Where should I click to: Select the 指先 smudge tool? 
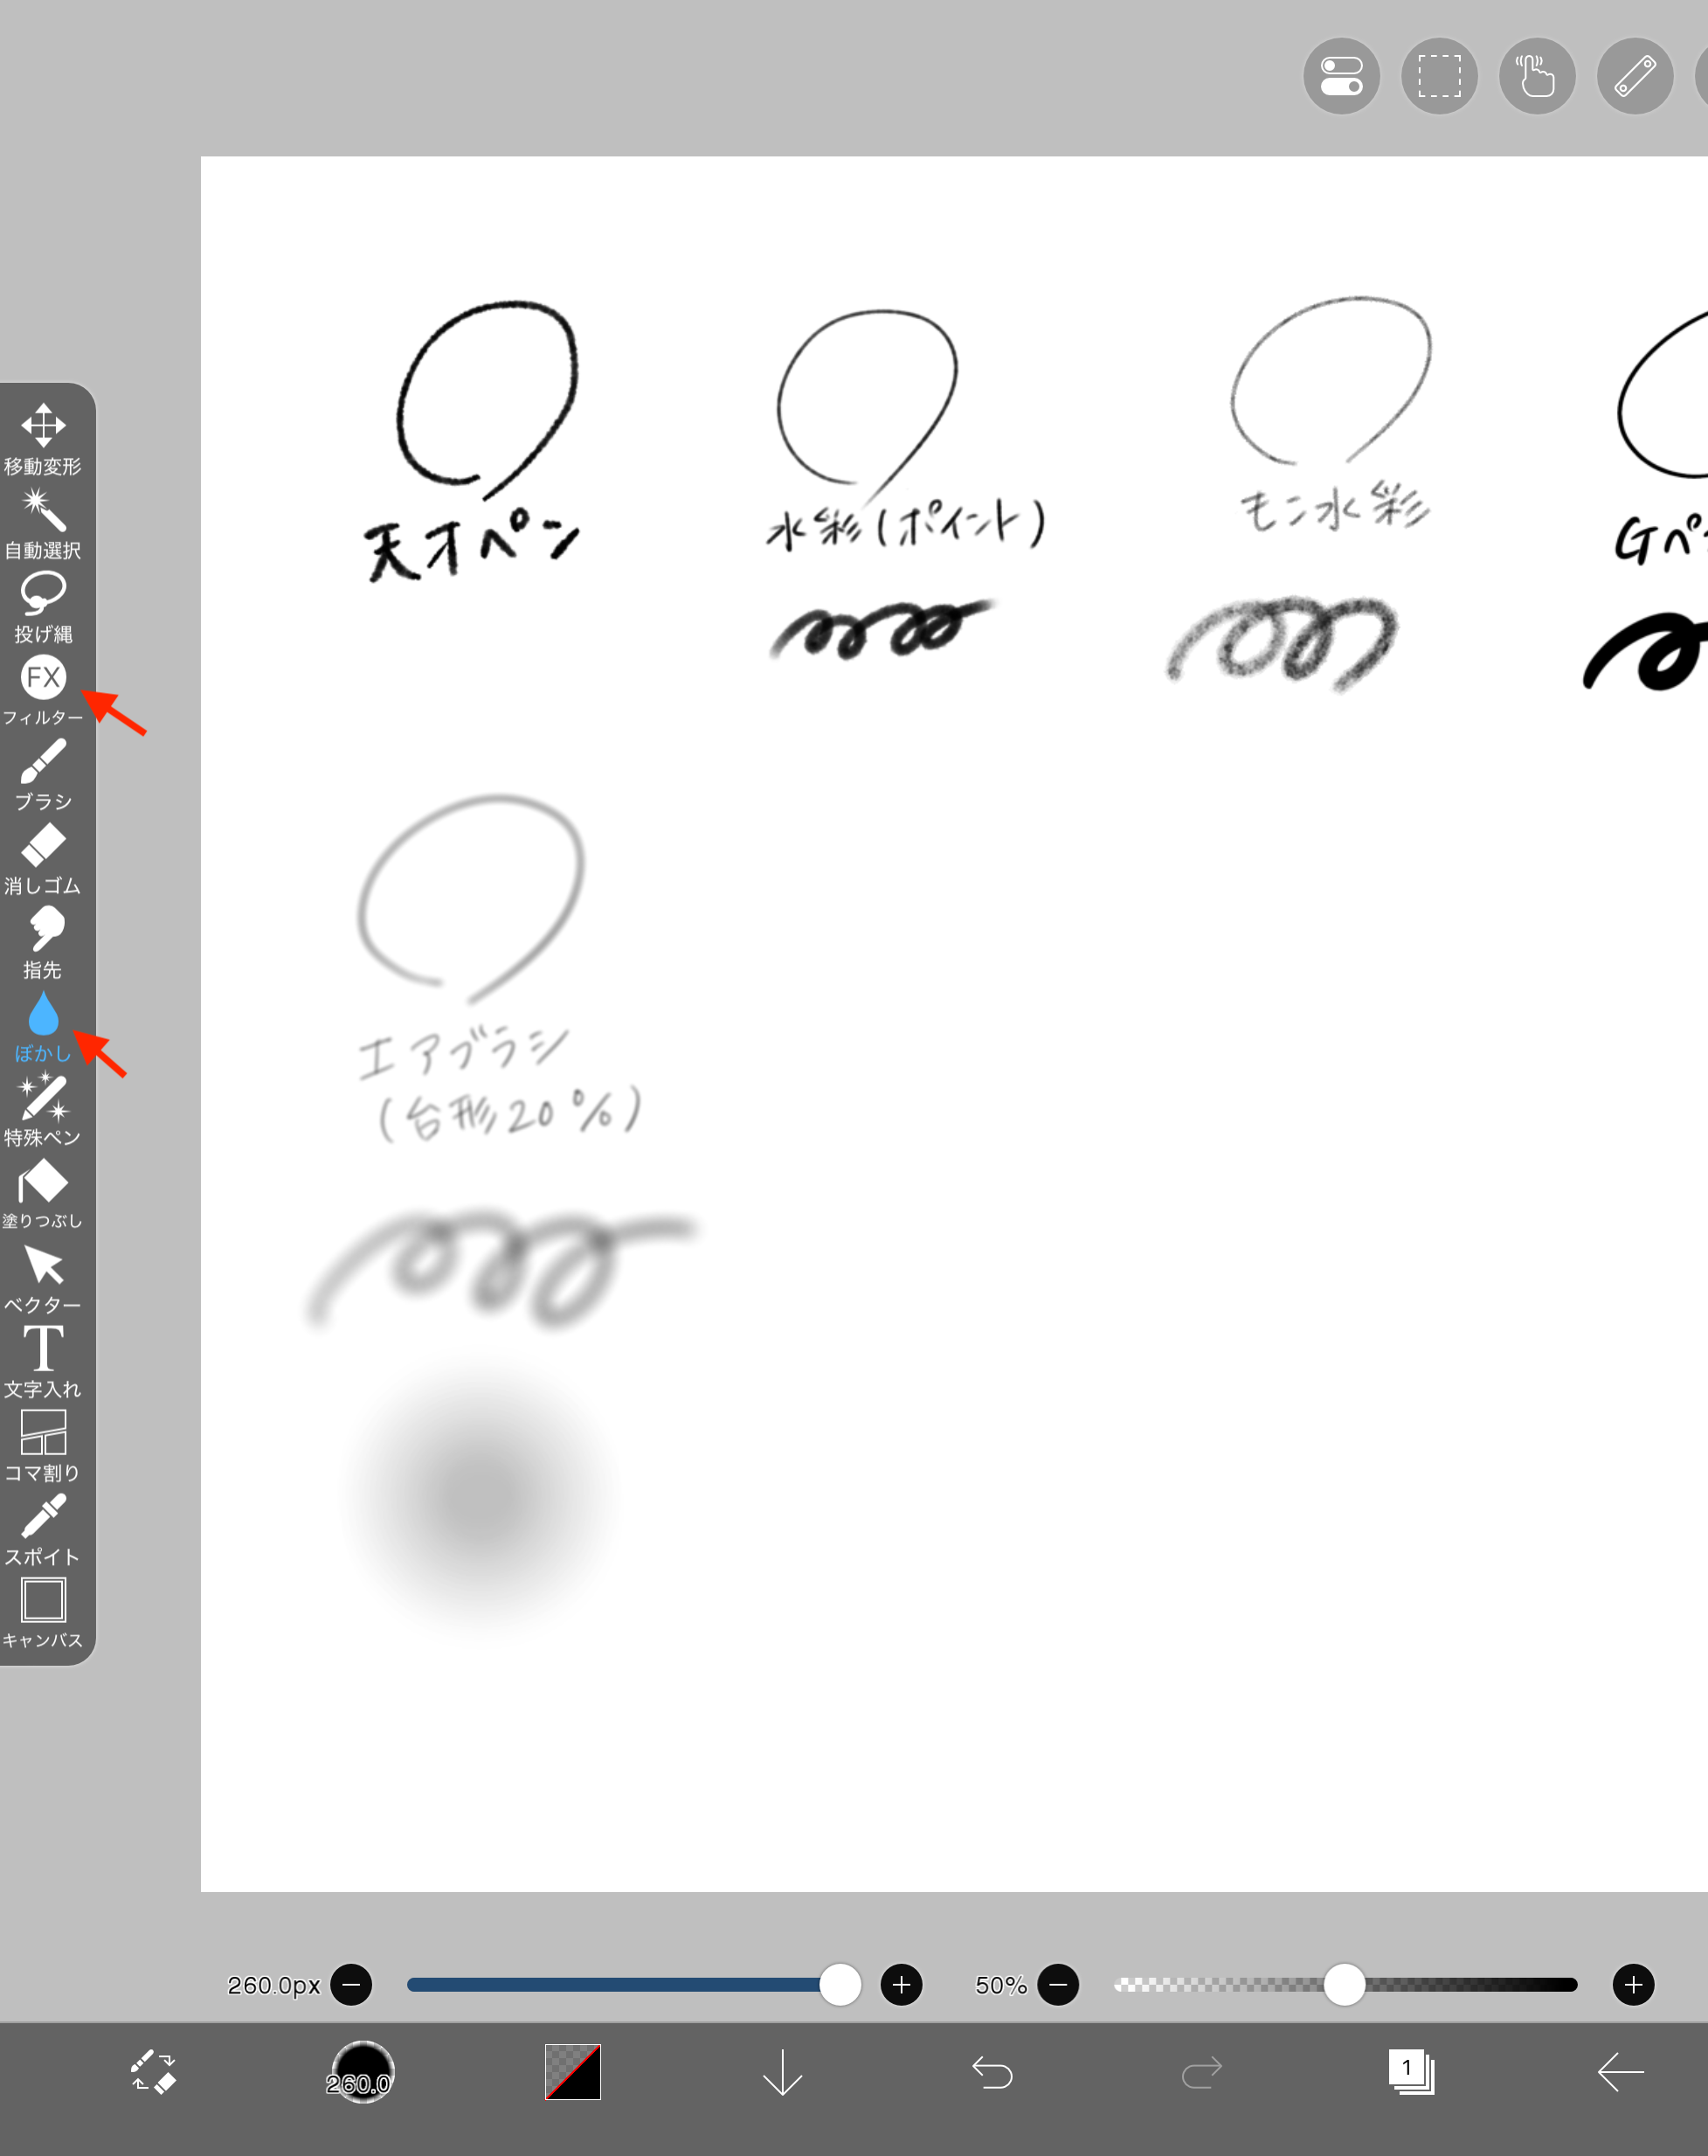43,943
